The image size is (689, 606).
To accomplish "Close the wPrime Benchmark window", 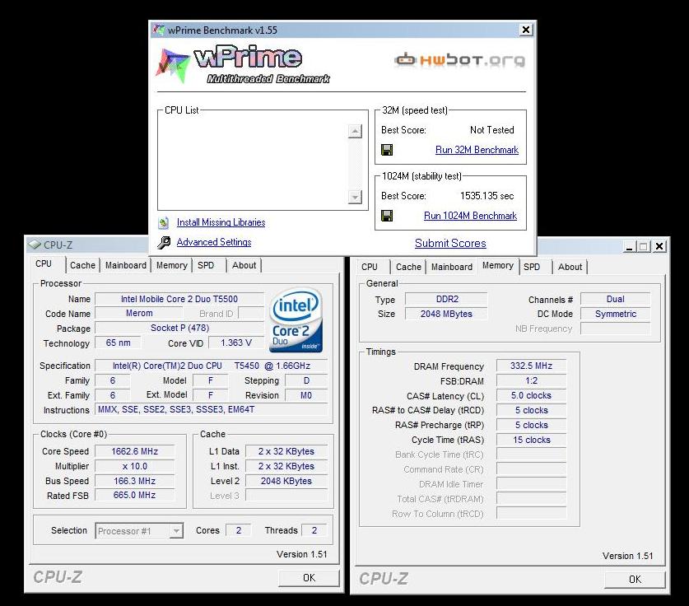I will 525,30.
